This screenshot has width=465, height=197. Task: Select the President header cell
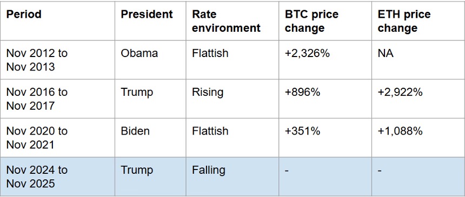[150, 21]
